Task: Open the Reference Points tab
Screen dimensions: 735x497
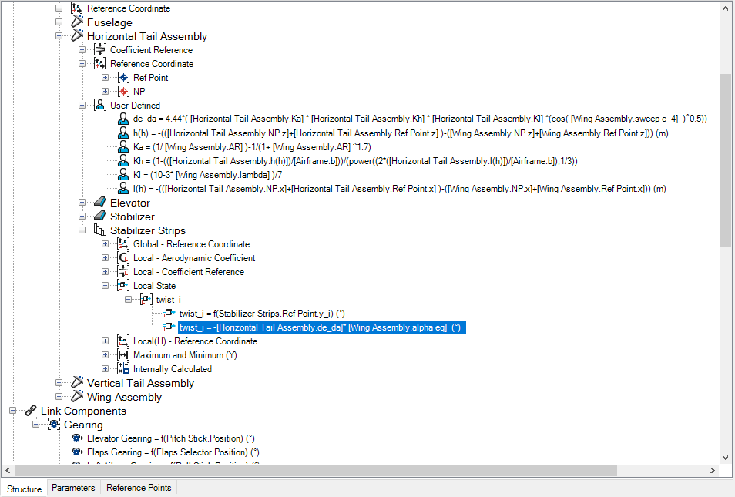Action: [139, 488]
